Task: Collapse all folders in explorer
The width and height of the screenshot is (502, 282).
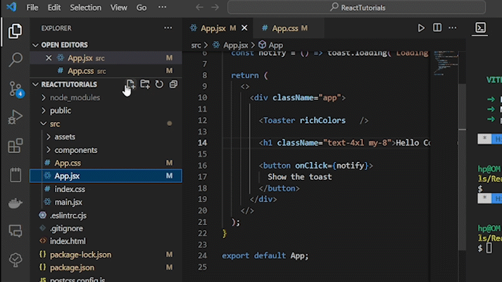Action: [173, 84]
